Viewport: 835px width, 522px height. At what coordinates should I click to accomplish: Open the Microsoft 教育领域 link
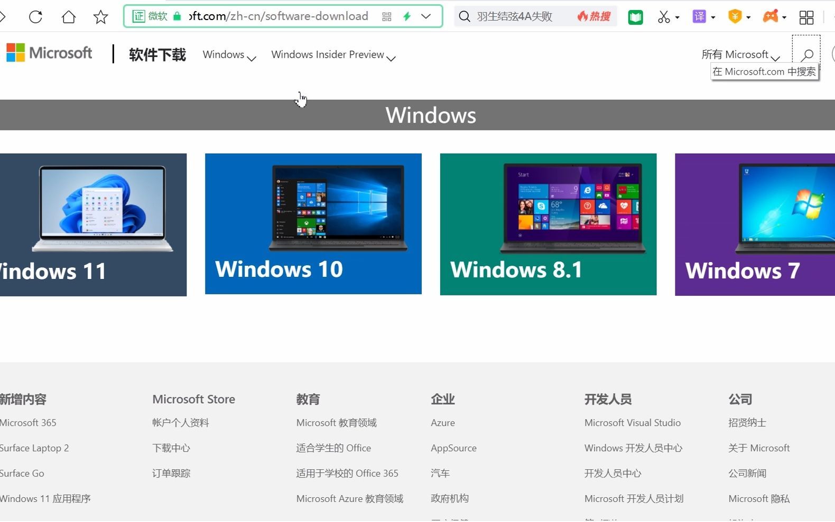click(337, 423)
